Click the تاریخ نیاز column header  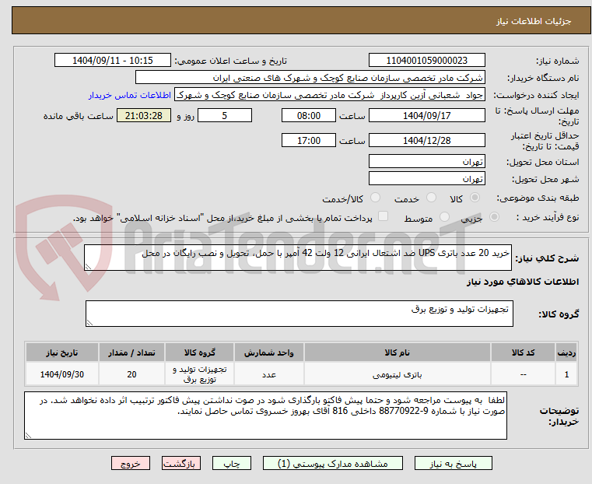(62, 352)
